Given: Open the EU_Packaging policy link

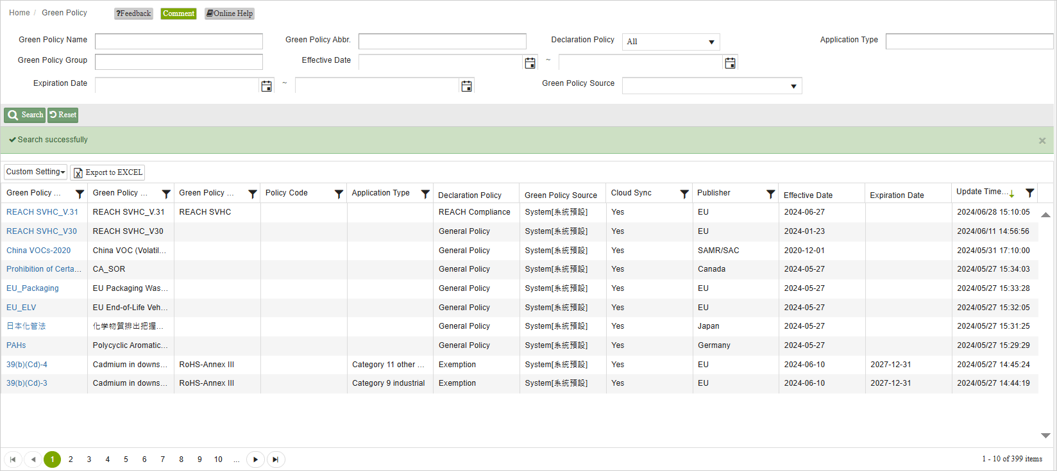Looking at the screenshot, I should tap(33, 288).
